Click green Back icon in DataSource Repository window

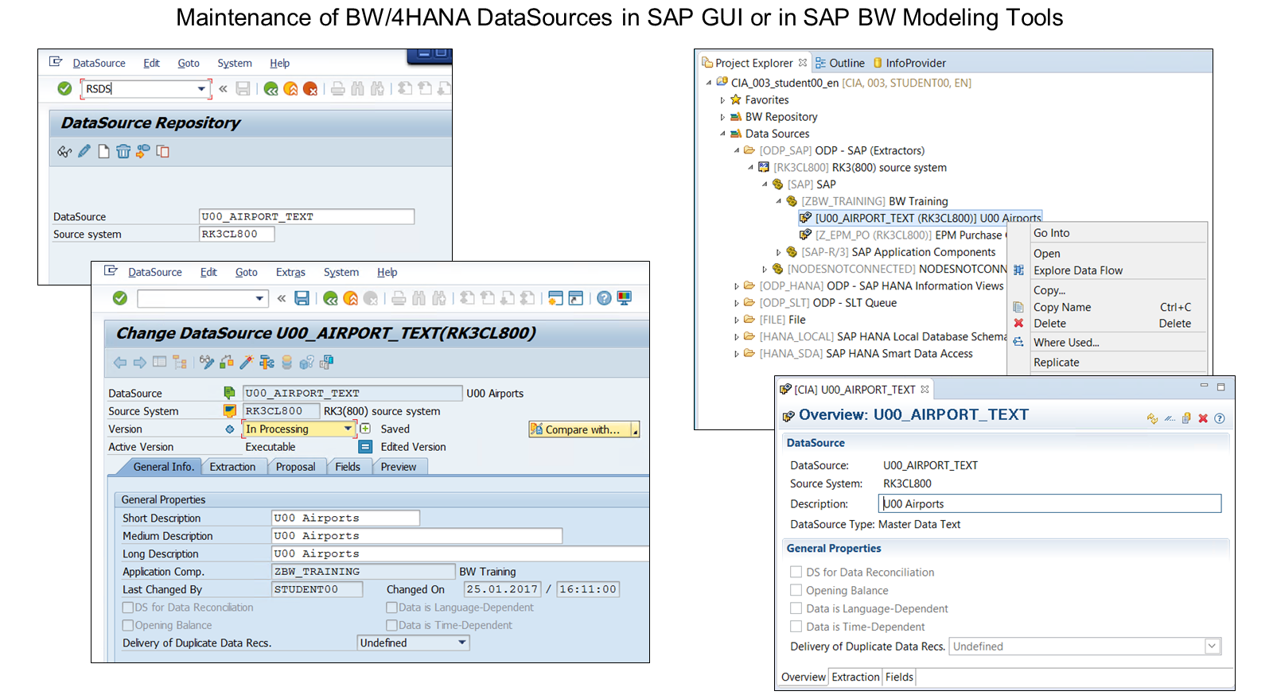[271, 88]
